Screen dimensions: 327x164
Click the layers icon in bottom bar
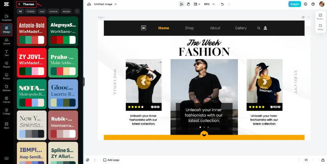[88, 160]
